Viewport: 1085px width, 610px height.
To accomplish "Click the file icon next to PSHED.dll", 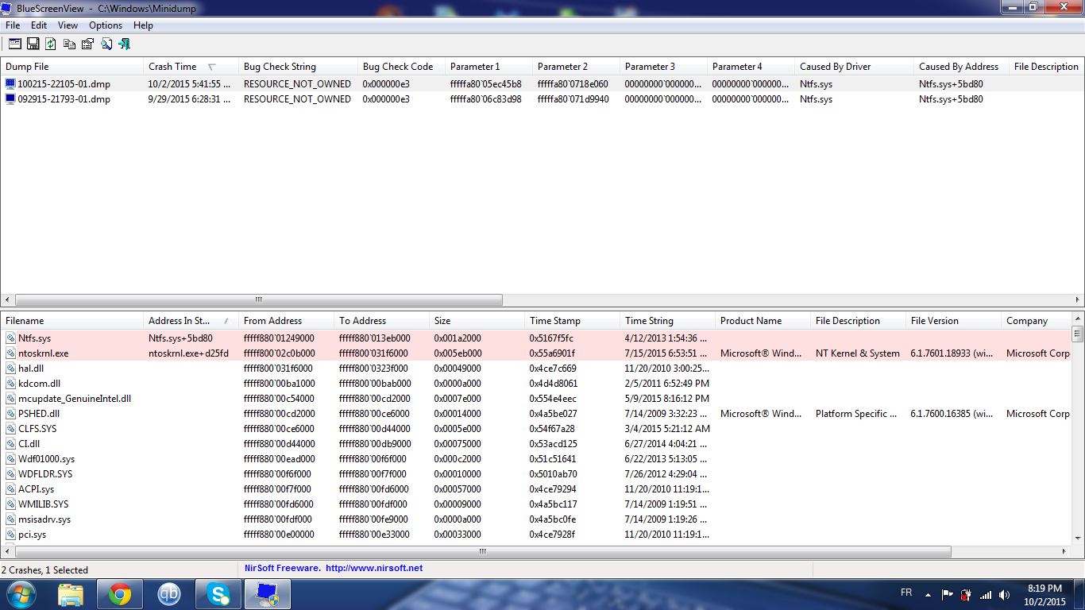I will (10, 414).
